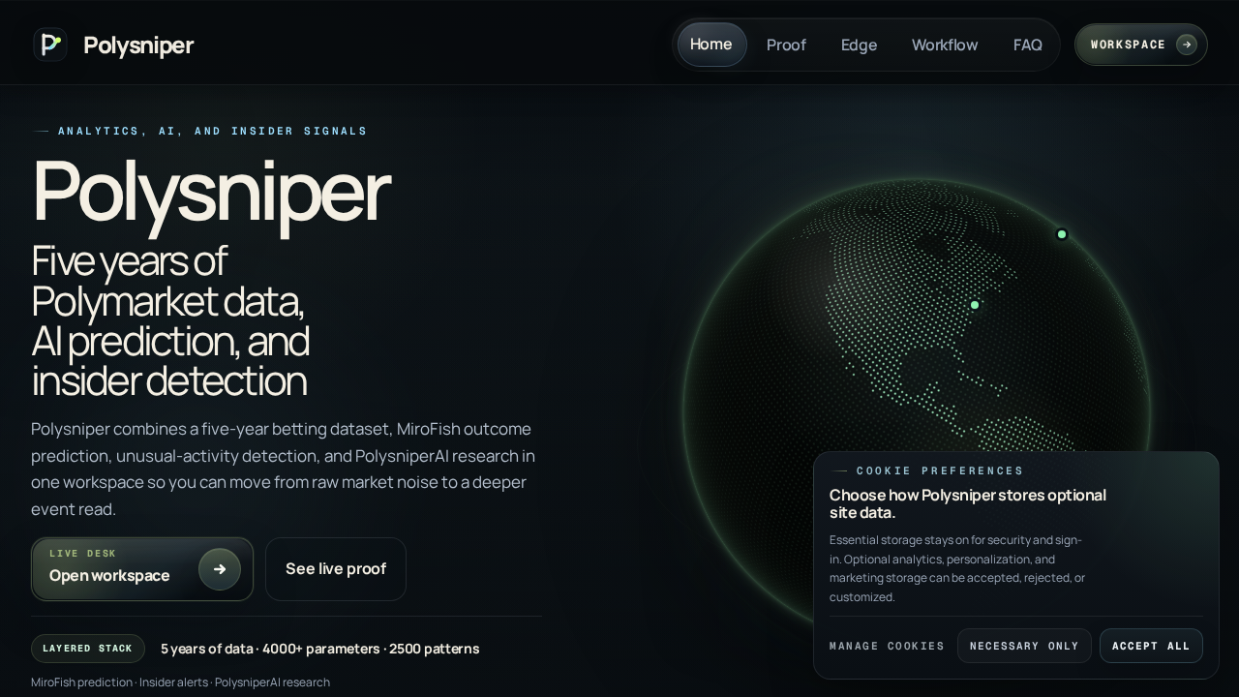Open the Workflow nav item
Image resolution: width=1239 pixels, height=697 pixels.
[945, 45]
